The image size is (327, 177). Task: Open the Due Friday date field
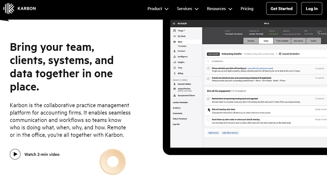coord(309,34)
